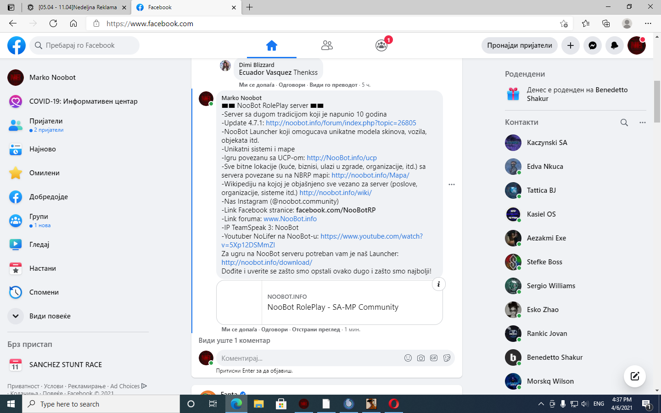Open chat with Tattica BJ
Viewport: 661px width, 413px height.
coord(576,190)
